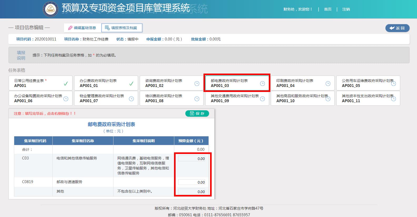Open 日常公用经费主表 AP001 form
The image size is (417, 217).
40,83
